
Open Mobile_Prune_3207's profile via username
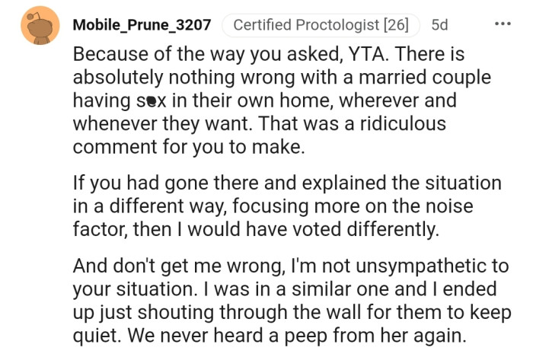(x=142, y=25)
